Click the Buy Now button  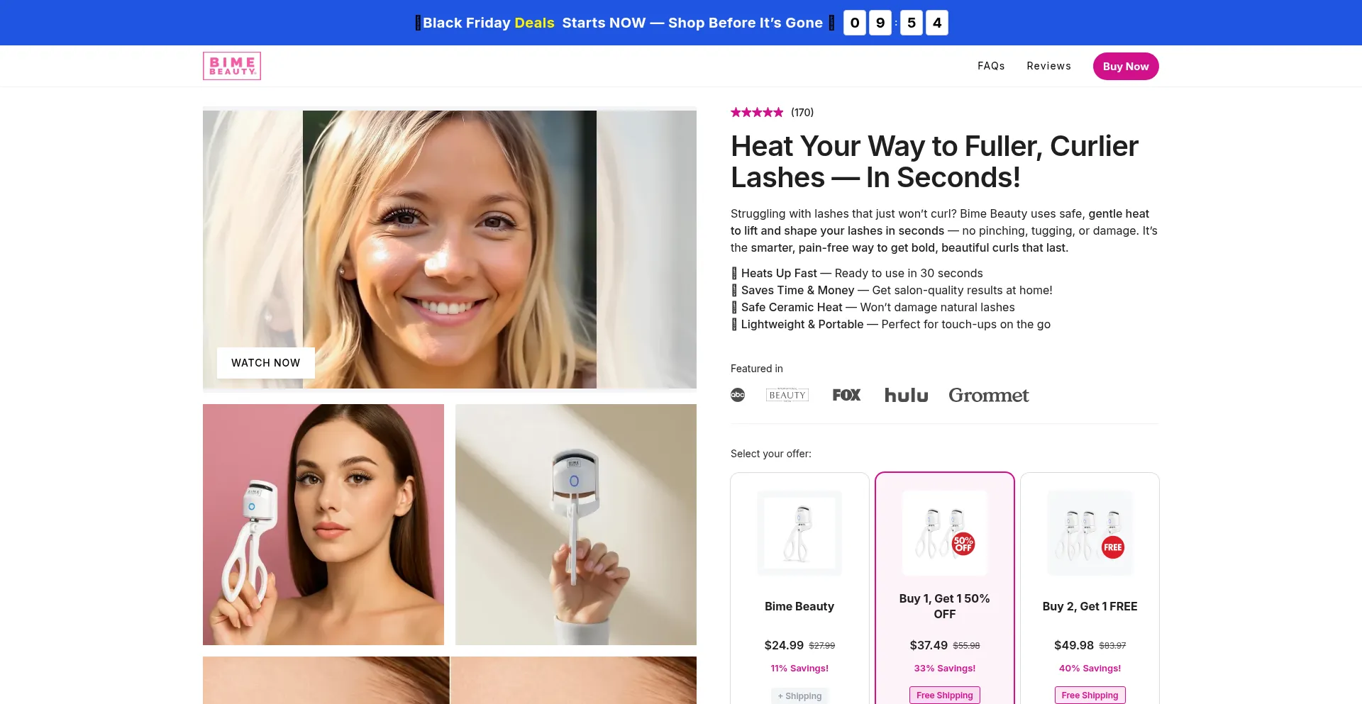point(1126,66)
